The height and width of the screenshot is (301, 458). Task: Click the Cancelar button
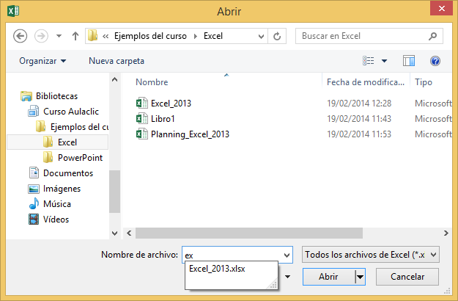point(407,277)
